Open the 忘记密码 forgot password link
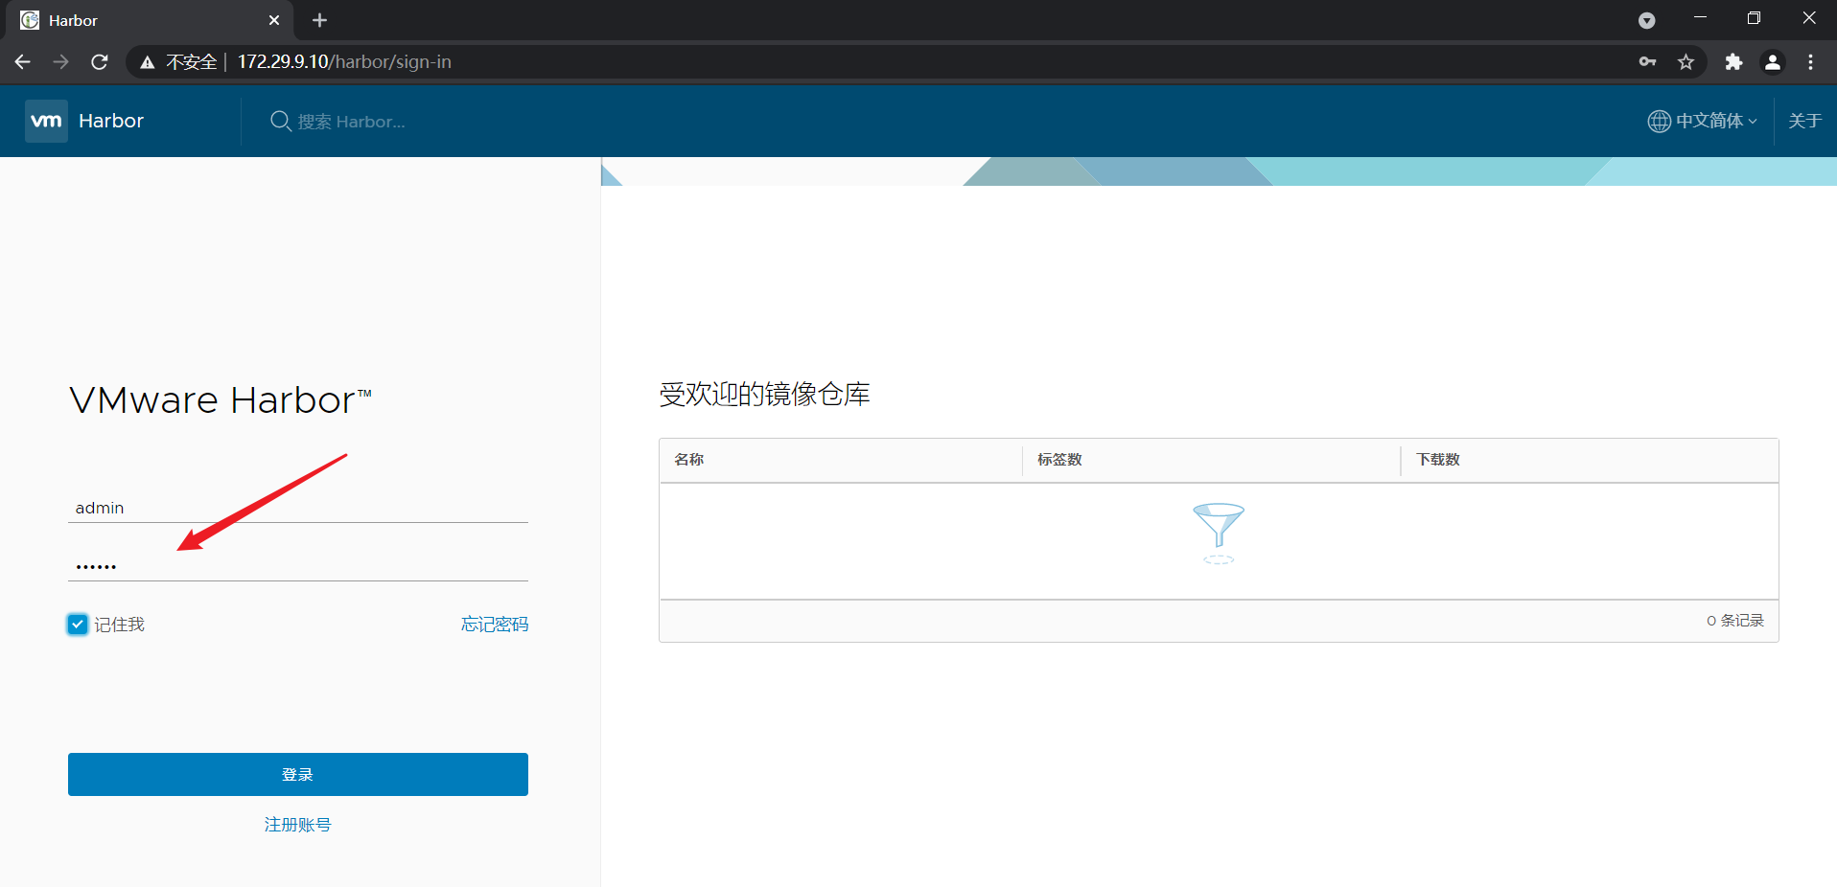The image size is (1837, 887). pos(495,625)
